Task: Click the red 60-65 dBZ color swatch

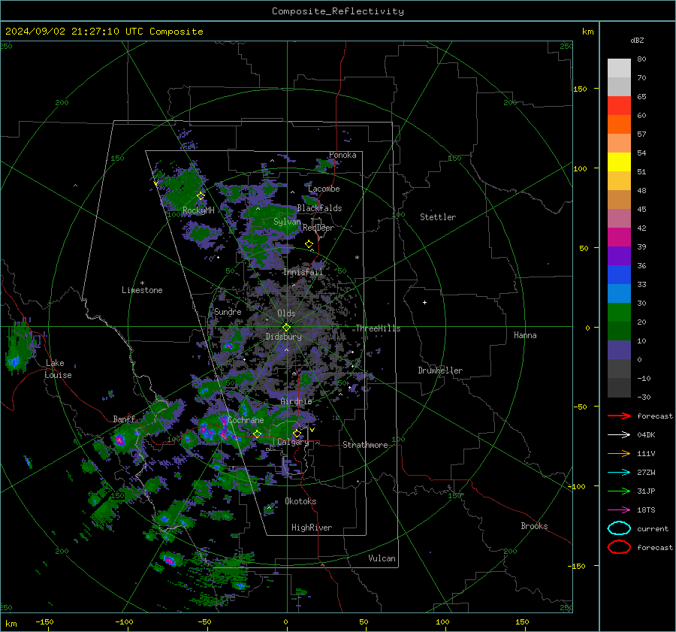Action: (619, 106)
